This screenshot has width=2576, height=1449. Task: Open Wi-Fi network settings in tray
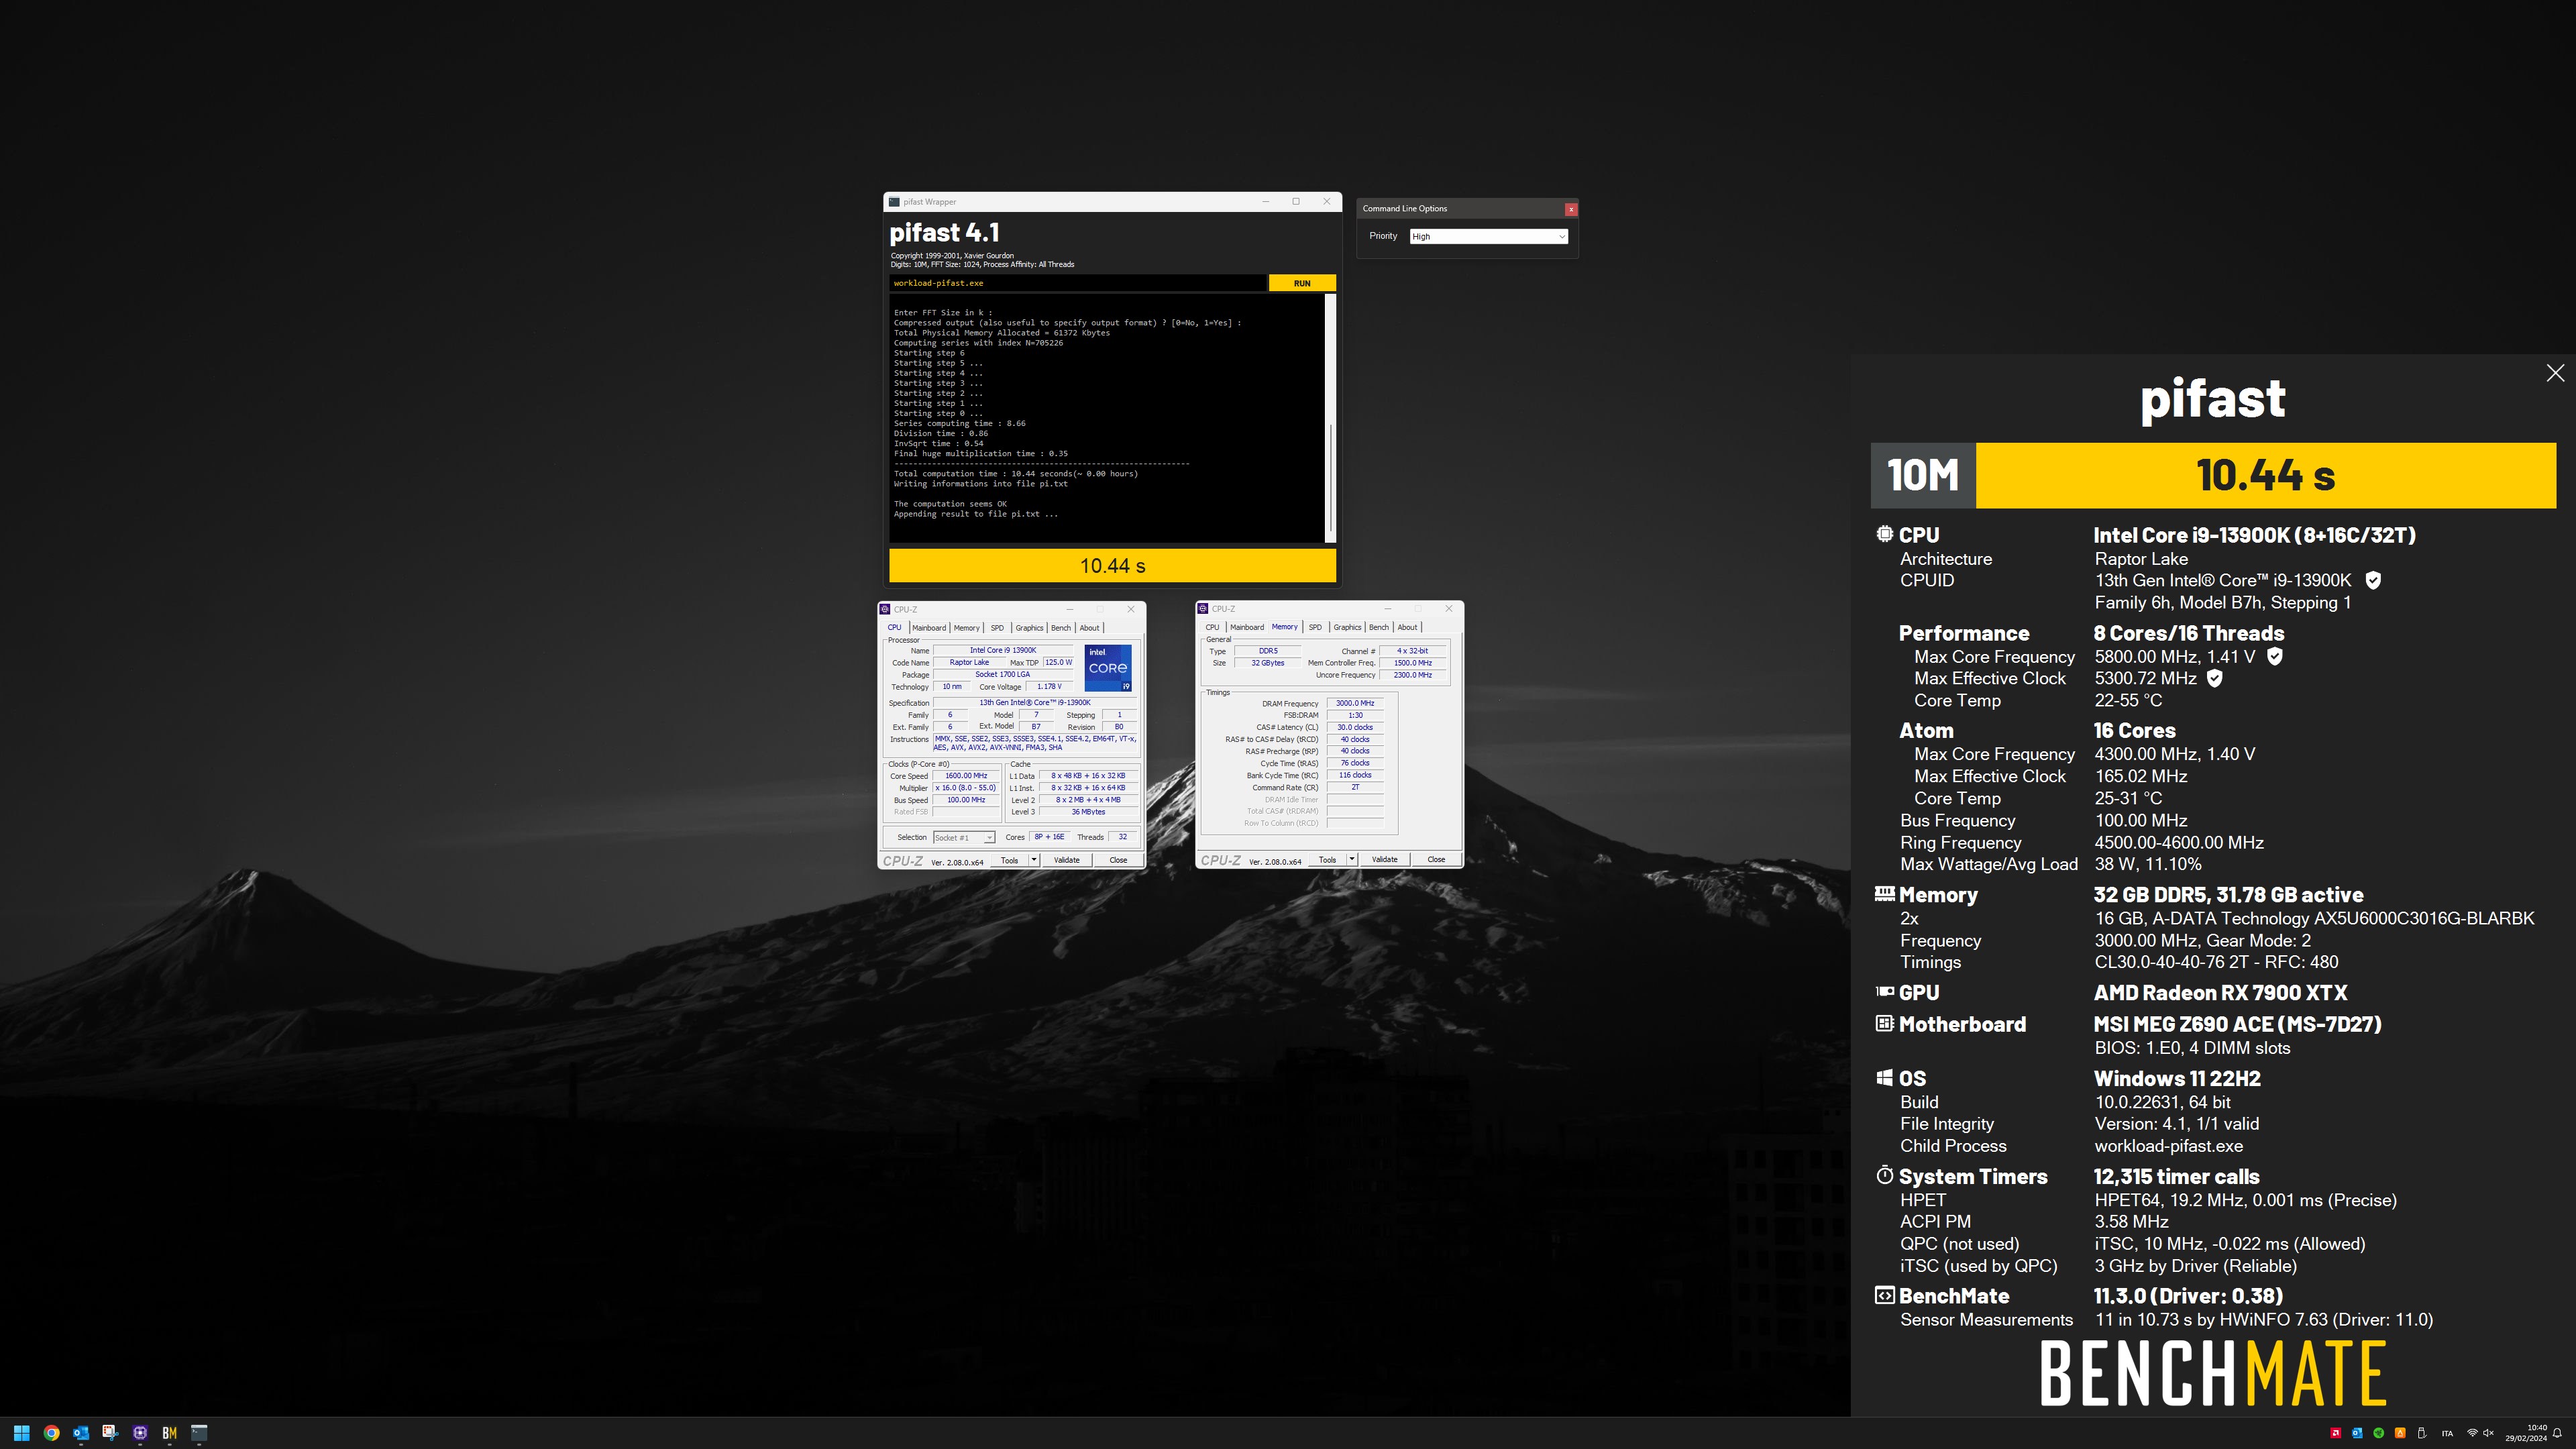click(2472, 1433)
